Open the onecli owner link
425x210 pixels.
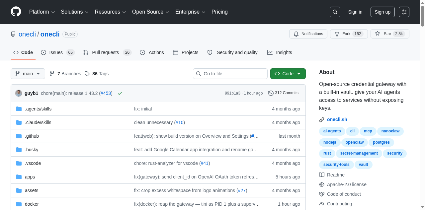(x=27, y=34)
